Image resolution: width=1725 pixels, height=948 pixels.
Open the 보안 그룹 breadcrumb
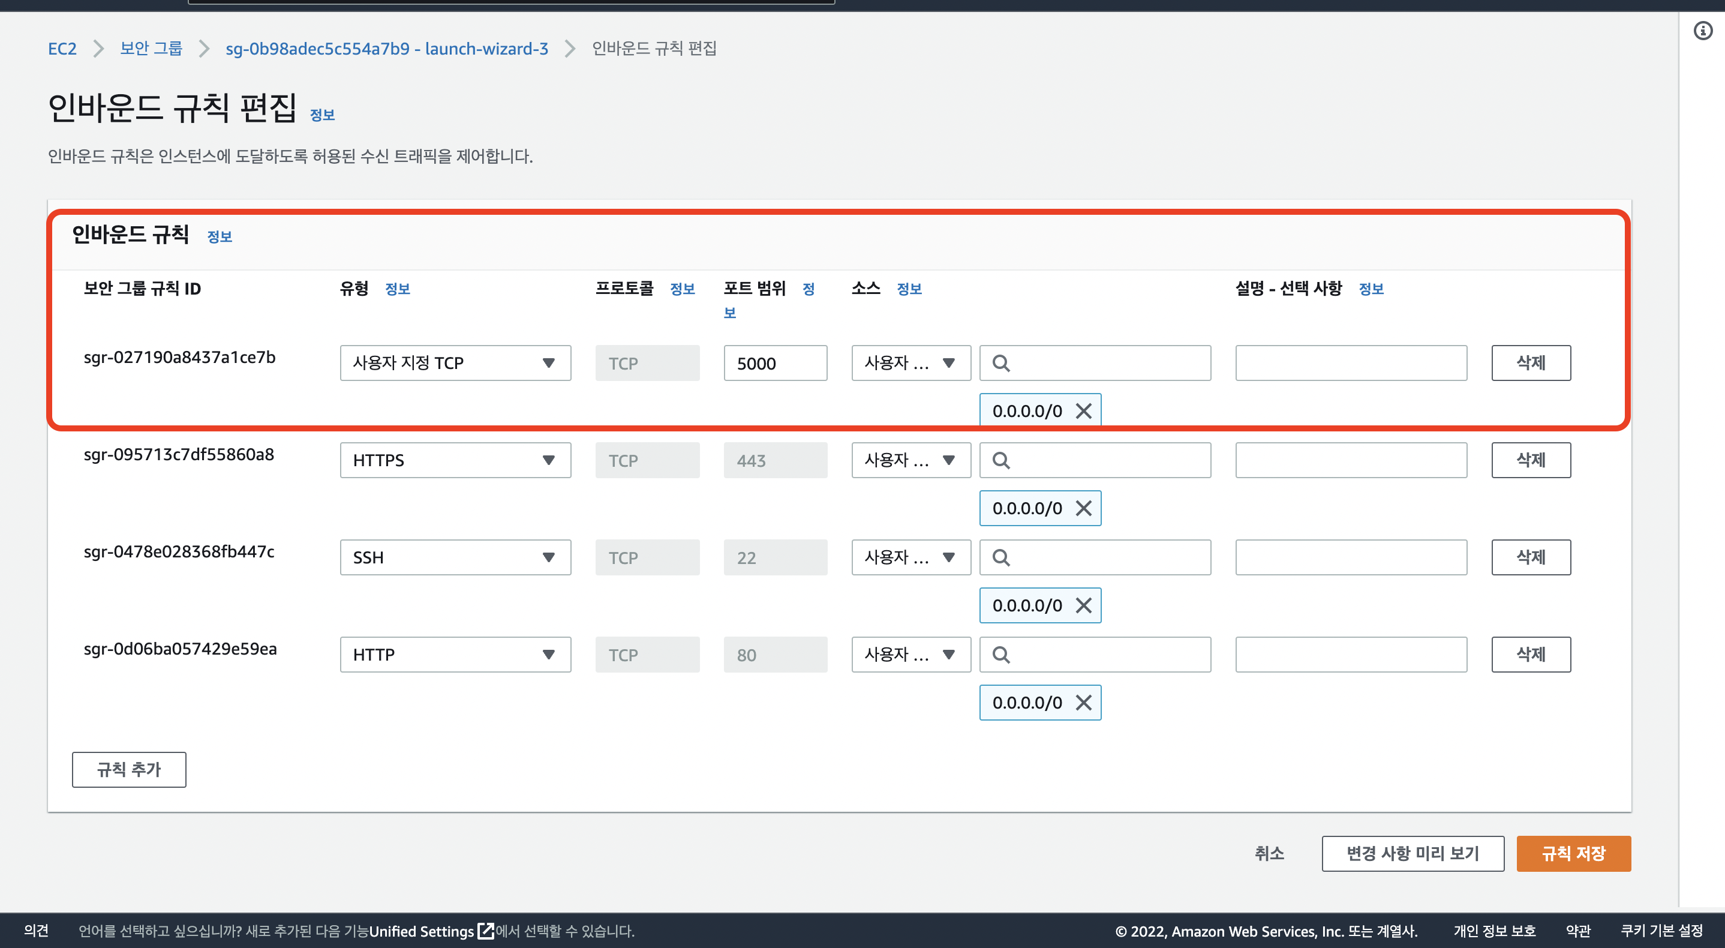pyautogui.click(x=151, y=48)
